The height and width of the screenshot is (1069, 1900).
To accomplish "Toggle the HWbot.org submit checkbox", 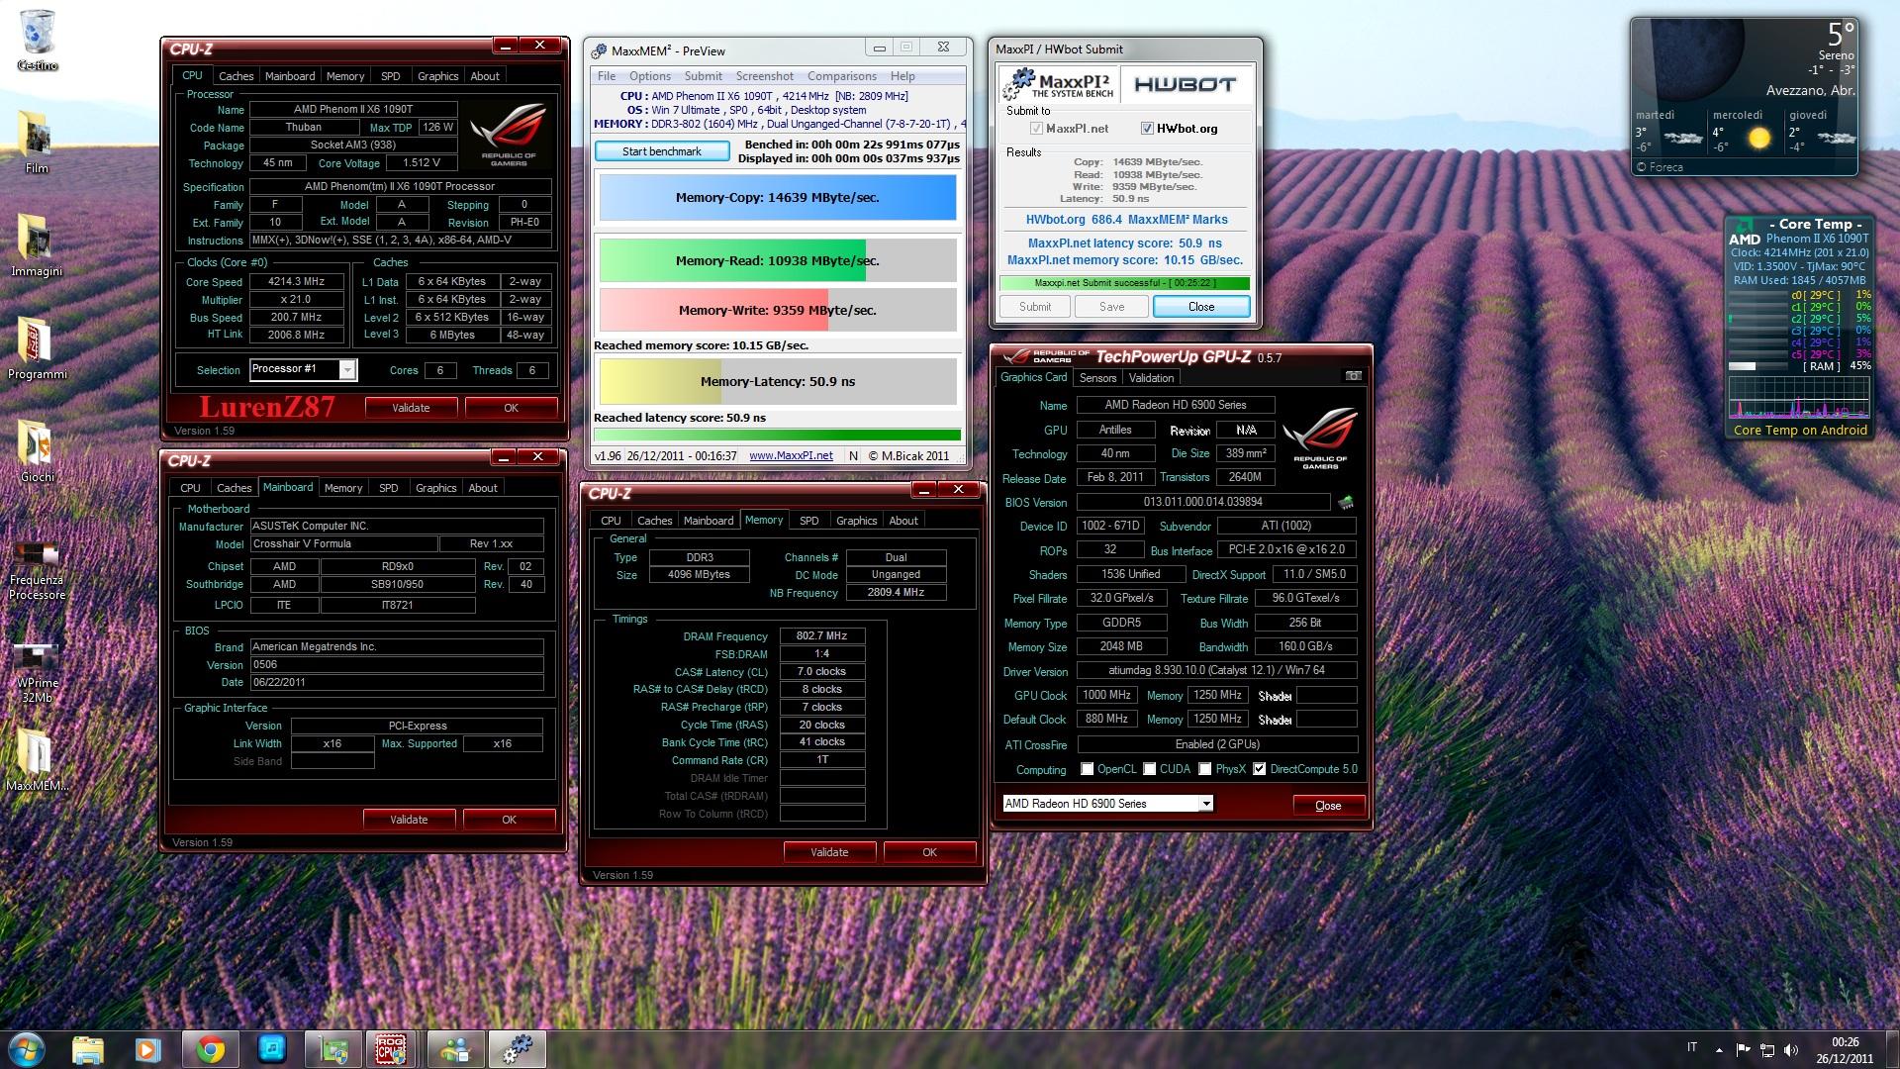I will pos(1147,129).
